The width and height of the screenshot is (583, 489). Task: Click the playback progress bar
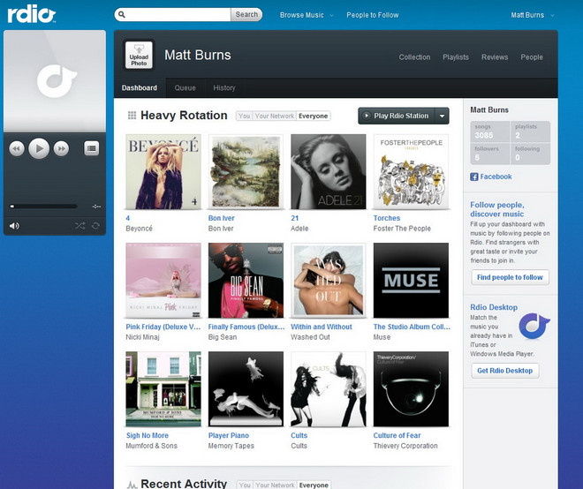coord(43,207)
